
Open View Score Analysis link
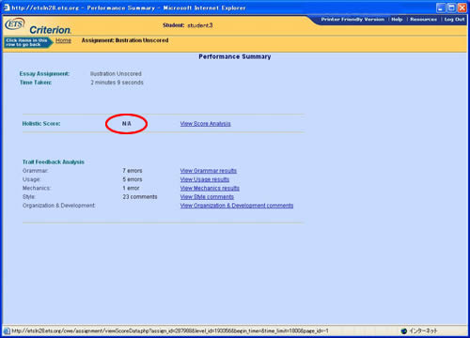[x=205, y=124]
